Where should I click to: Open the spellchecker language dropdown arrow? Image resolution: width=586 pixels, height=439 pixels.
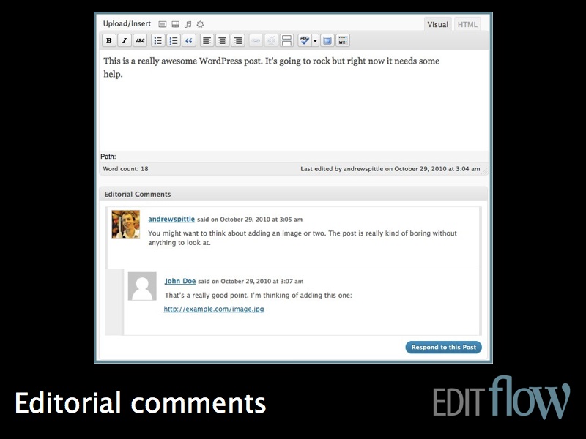[315, 40]
